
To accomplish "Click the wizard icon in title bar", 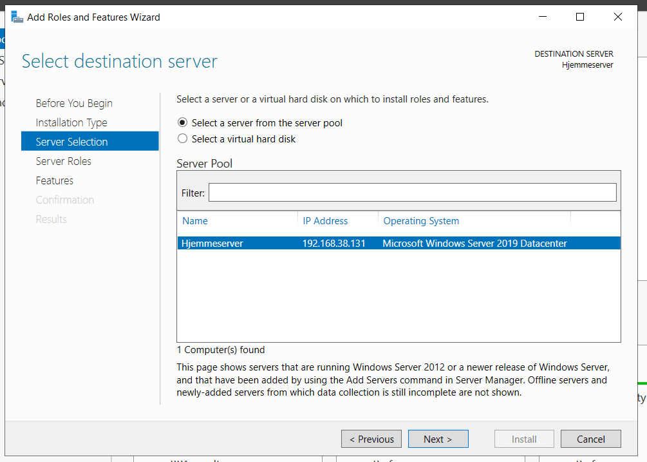I will 17,17.
